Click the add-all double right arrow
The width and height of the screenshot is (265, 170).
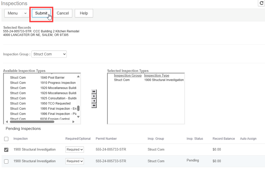94,92
